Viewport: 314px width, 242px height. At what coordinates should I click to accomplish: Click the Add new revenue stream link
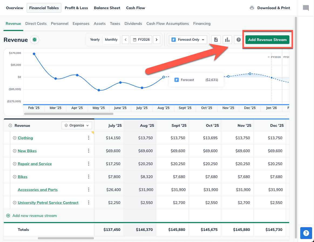pyautogui.click(x=32, y=216)
